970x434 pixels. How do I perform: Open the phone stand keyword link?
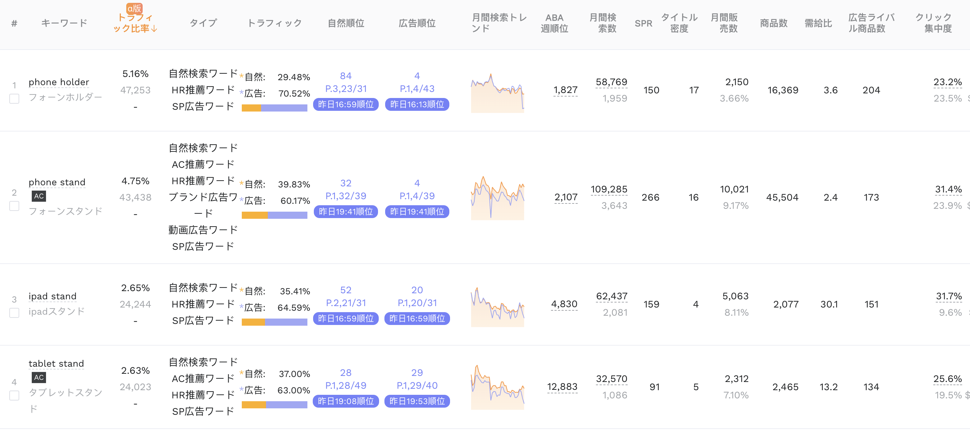[57, 182]
